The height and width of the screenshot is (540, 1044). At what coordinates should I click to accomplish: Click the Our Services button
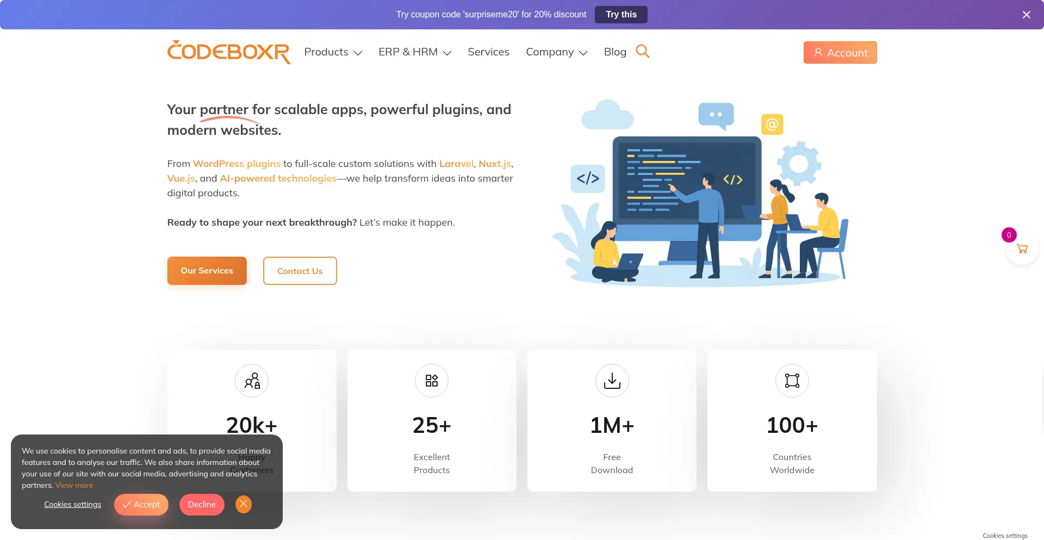click(x=207, y=270)
